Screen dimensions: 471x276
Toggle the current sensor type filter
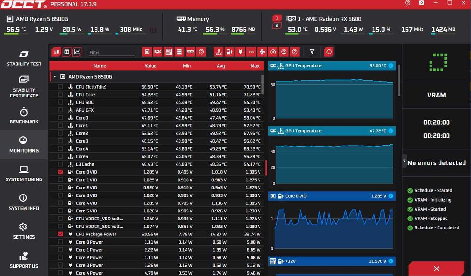(251, 52)
